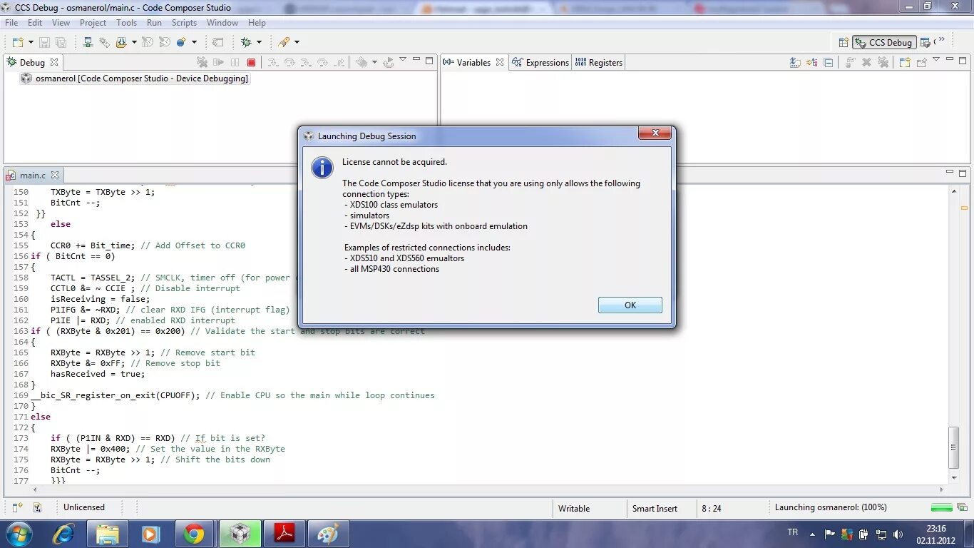Open the Help menu
The image size is (974, 548).
(257, 23)
